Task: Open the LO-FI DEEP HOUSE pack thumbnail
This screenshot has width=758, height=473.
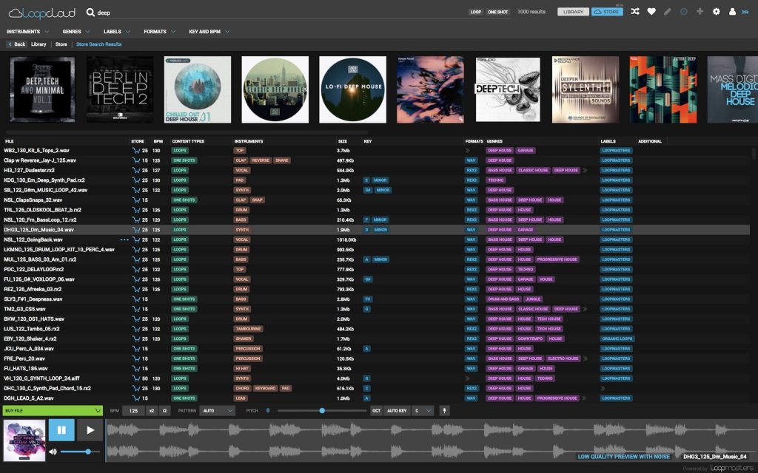Action: click(352, 89)
